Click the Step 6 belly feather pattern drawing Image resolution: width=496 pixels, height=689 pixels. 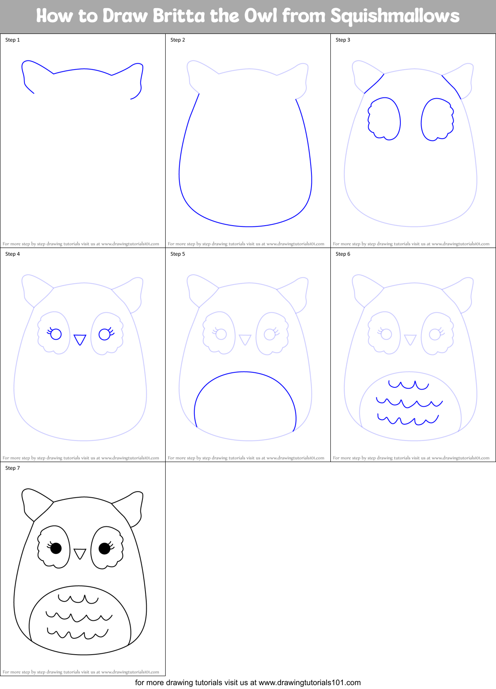click(409, 402)
